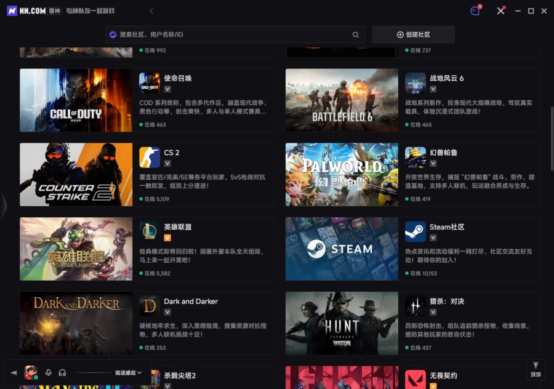Click the verified badge under Steam社区
Screen dimensions: 554x389
[x=433, y=238]
